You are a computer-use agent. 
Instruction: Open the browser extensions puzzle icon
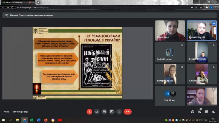[x=207, y=8]
